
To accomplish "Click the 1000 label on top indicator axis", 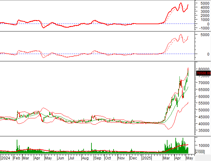I will pyautogui.click(x=205, y=20).
